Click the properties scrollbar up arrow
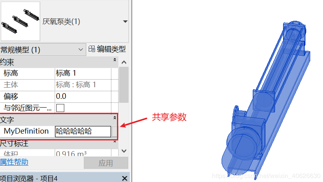Image resolution: width=323 pixels, height=182 pixels. pos(124,62)
